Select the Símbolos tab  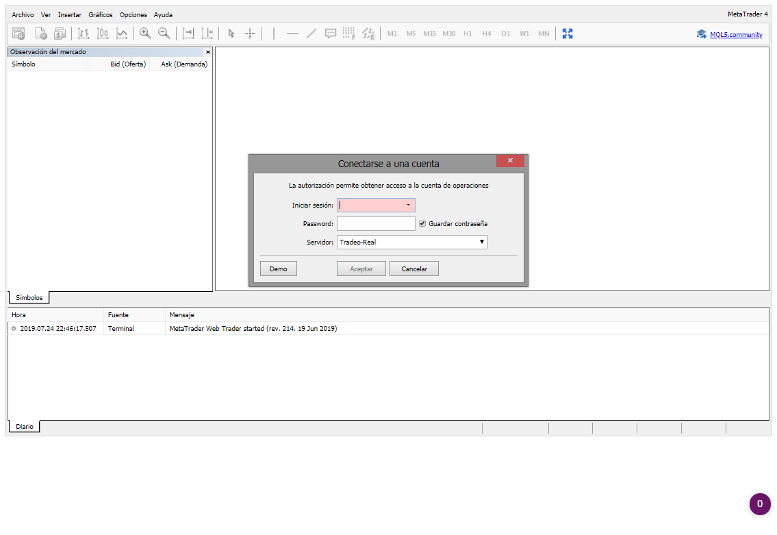[29, 297]
